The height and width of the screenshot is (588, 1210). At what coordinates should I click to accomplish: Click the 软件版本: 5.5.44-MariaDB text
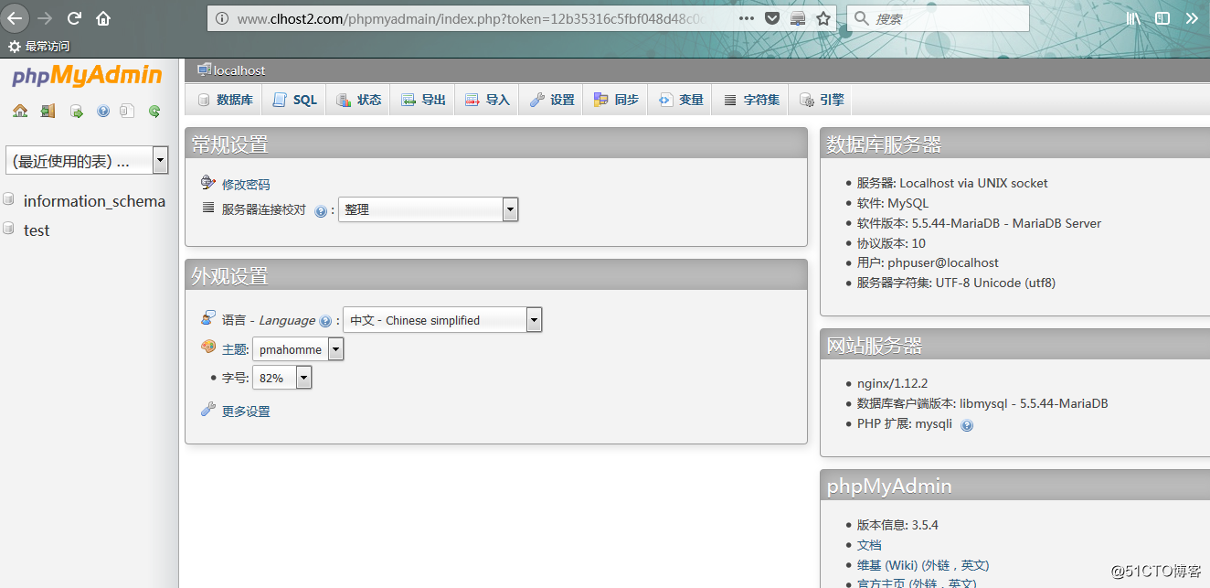coord(979,223)
